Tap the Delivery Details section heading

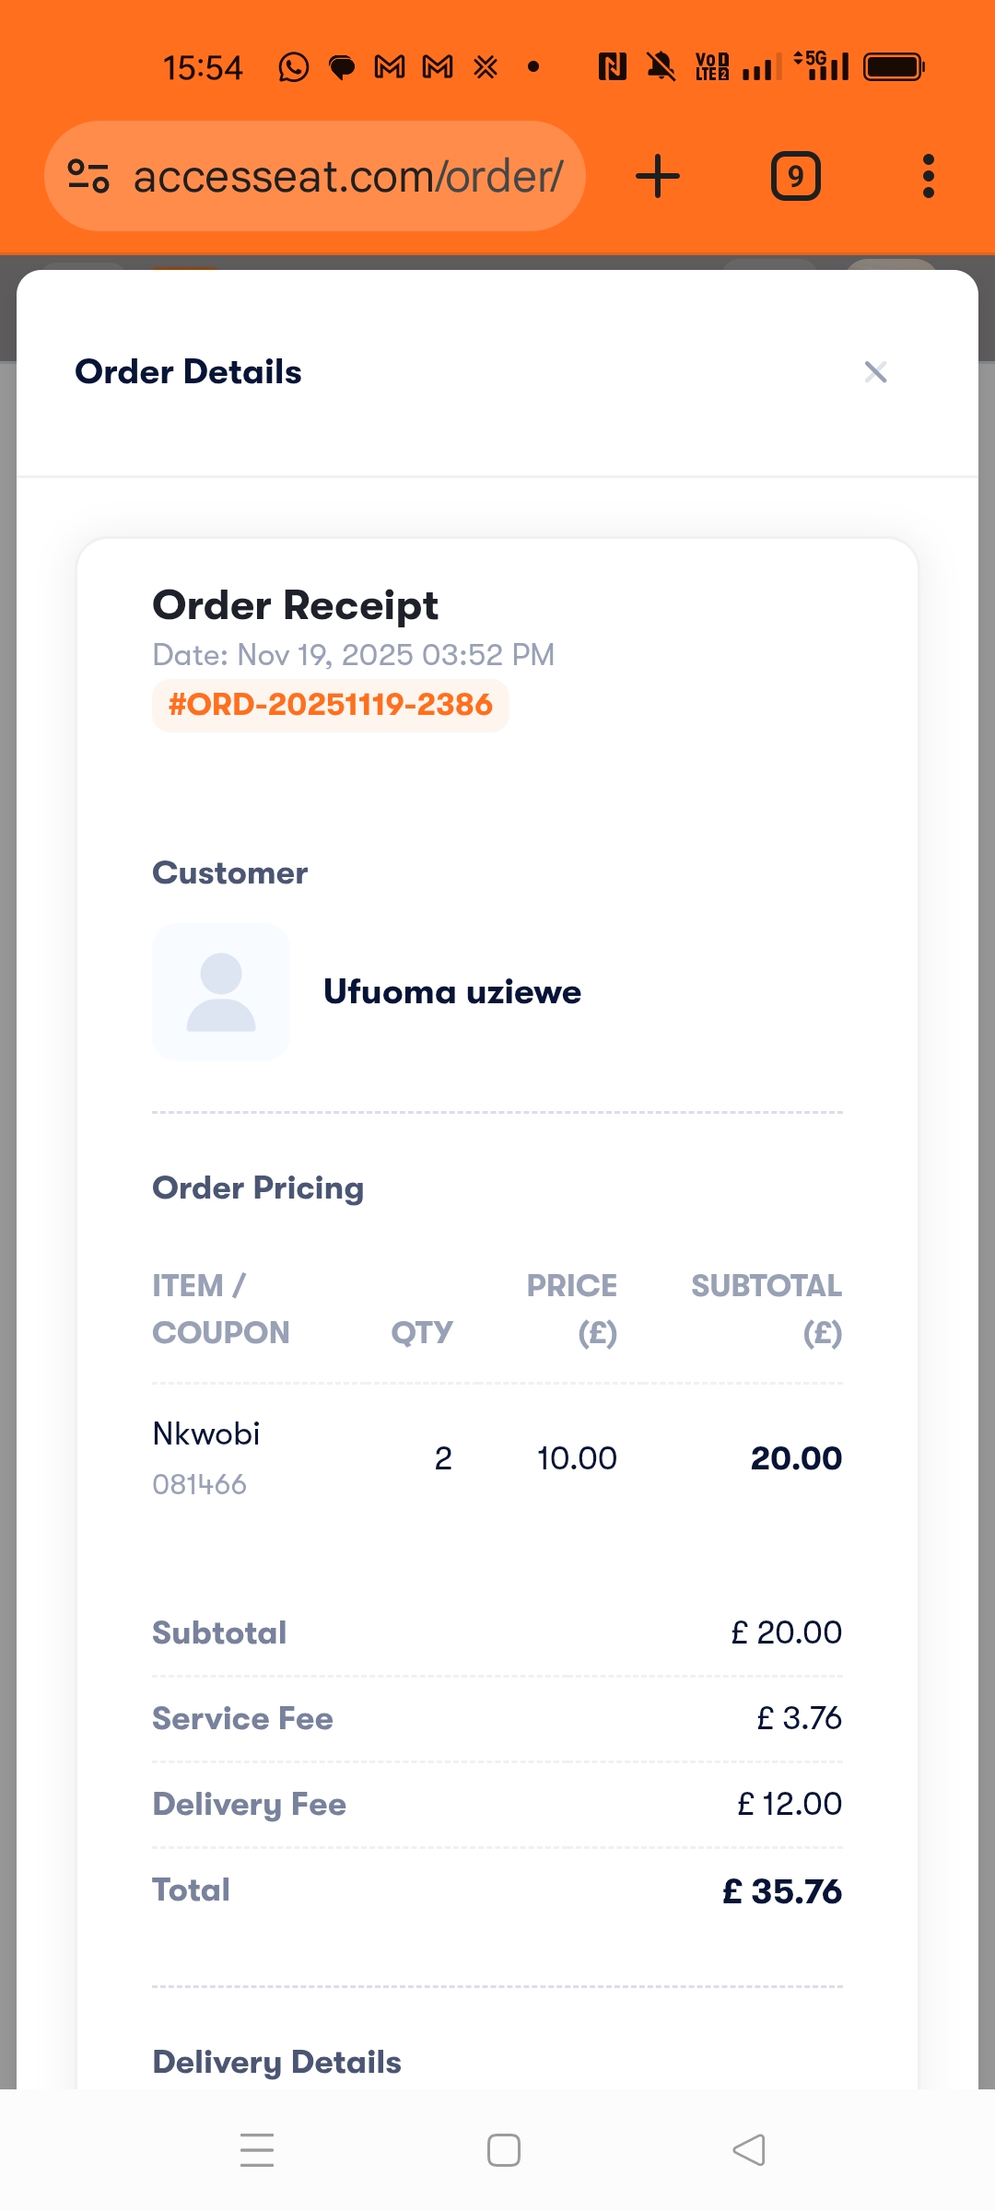pos(276,2062)
